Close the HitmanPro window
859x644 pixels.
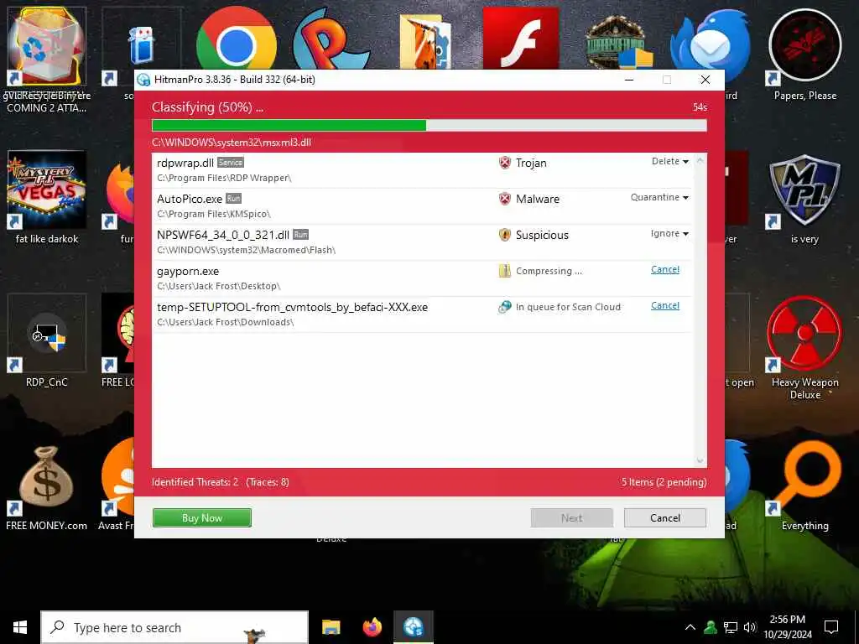click(x=705, y=80)
